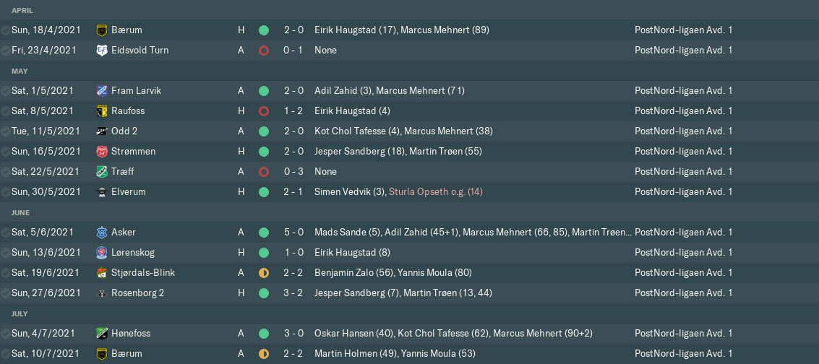Click the Eidsvold Turn club badge
Image resolution: width=819 pixels, height=364 pixels.
pyautogui.click(x=101, y=51)
